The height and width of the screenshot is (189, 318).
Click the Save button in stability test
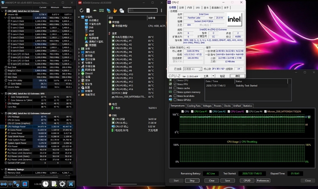(227, 181)
